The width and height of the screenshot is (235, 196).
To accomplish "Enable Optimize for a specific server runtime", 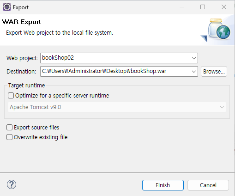I will pyautogui.click(x=11, y=96).
